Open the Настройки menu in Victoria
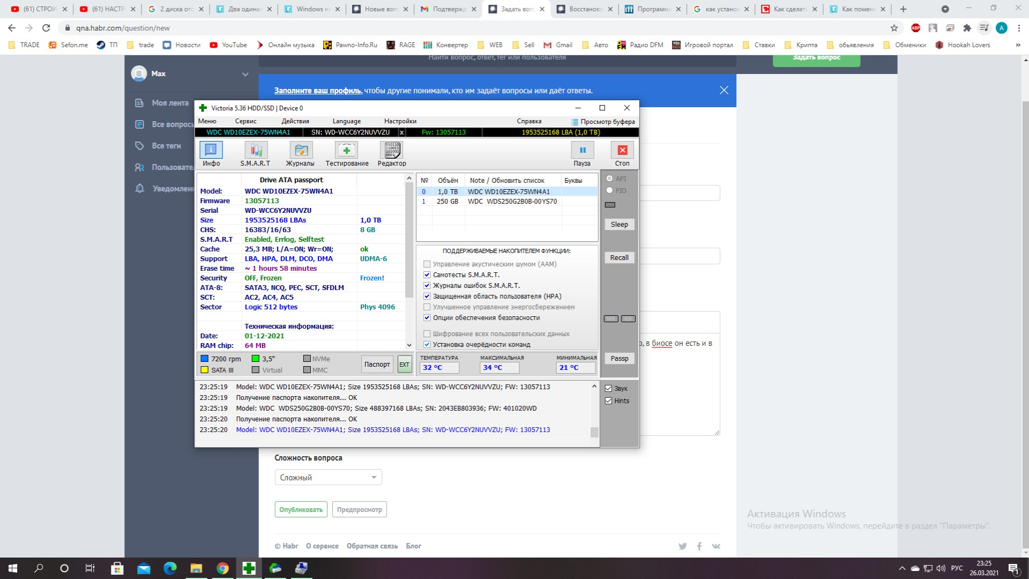The width and height of the screenshot is (1029, 579). [400, 121]
